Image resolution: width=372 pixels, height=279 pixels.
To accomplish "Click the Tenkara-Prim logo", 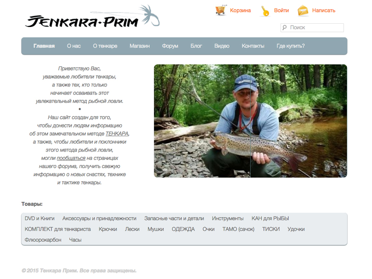I will [x=93, y=16].
